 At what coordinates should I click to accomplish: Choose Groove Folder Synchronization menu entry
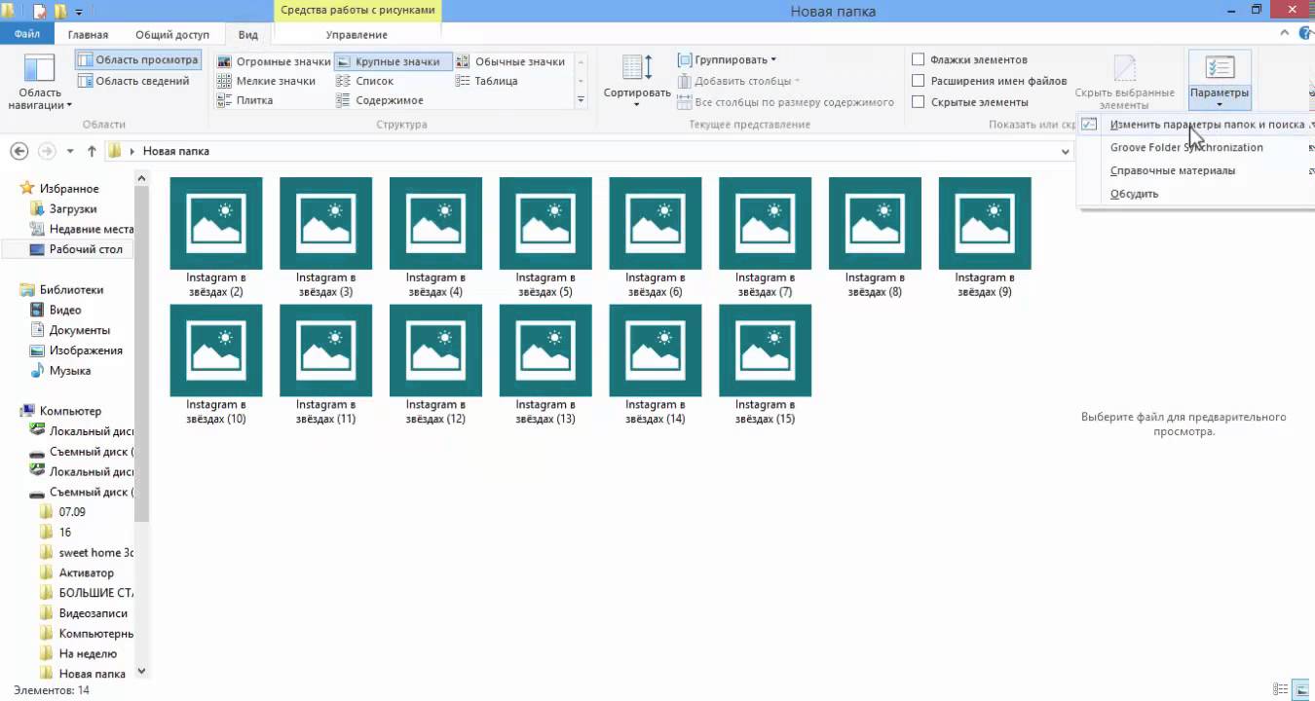click(1186, 148)
